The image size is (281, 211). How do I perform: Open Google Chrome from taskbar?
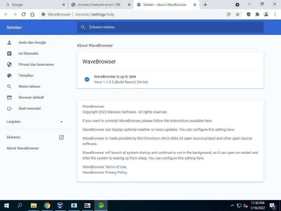pos(47,206)
